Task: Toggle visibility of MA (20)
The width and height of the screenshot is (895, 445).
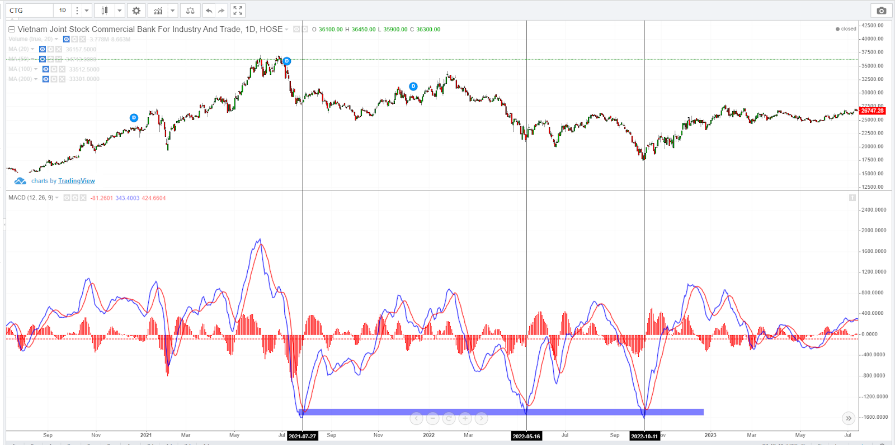Action: pyautogui.click(x=42, y=49)
